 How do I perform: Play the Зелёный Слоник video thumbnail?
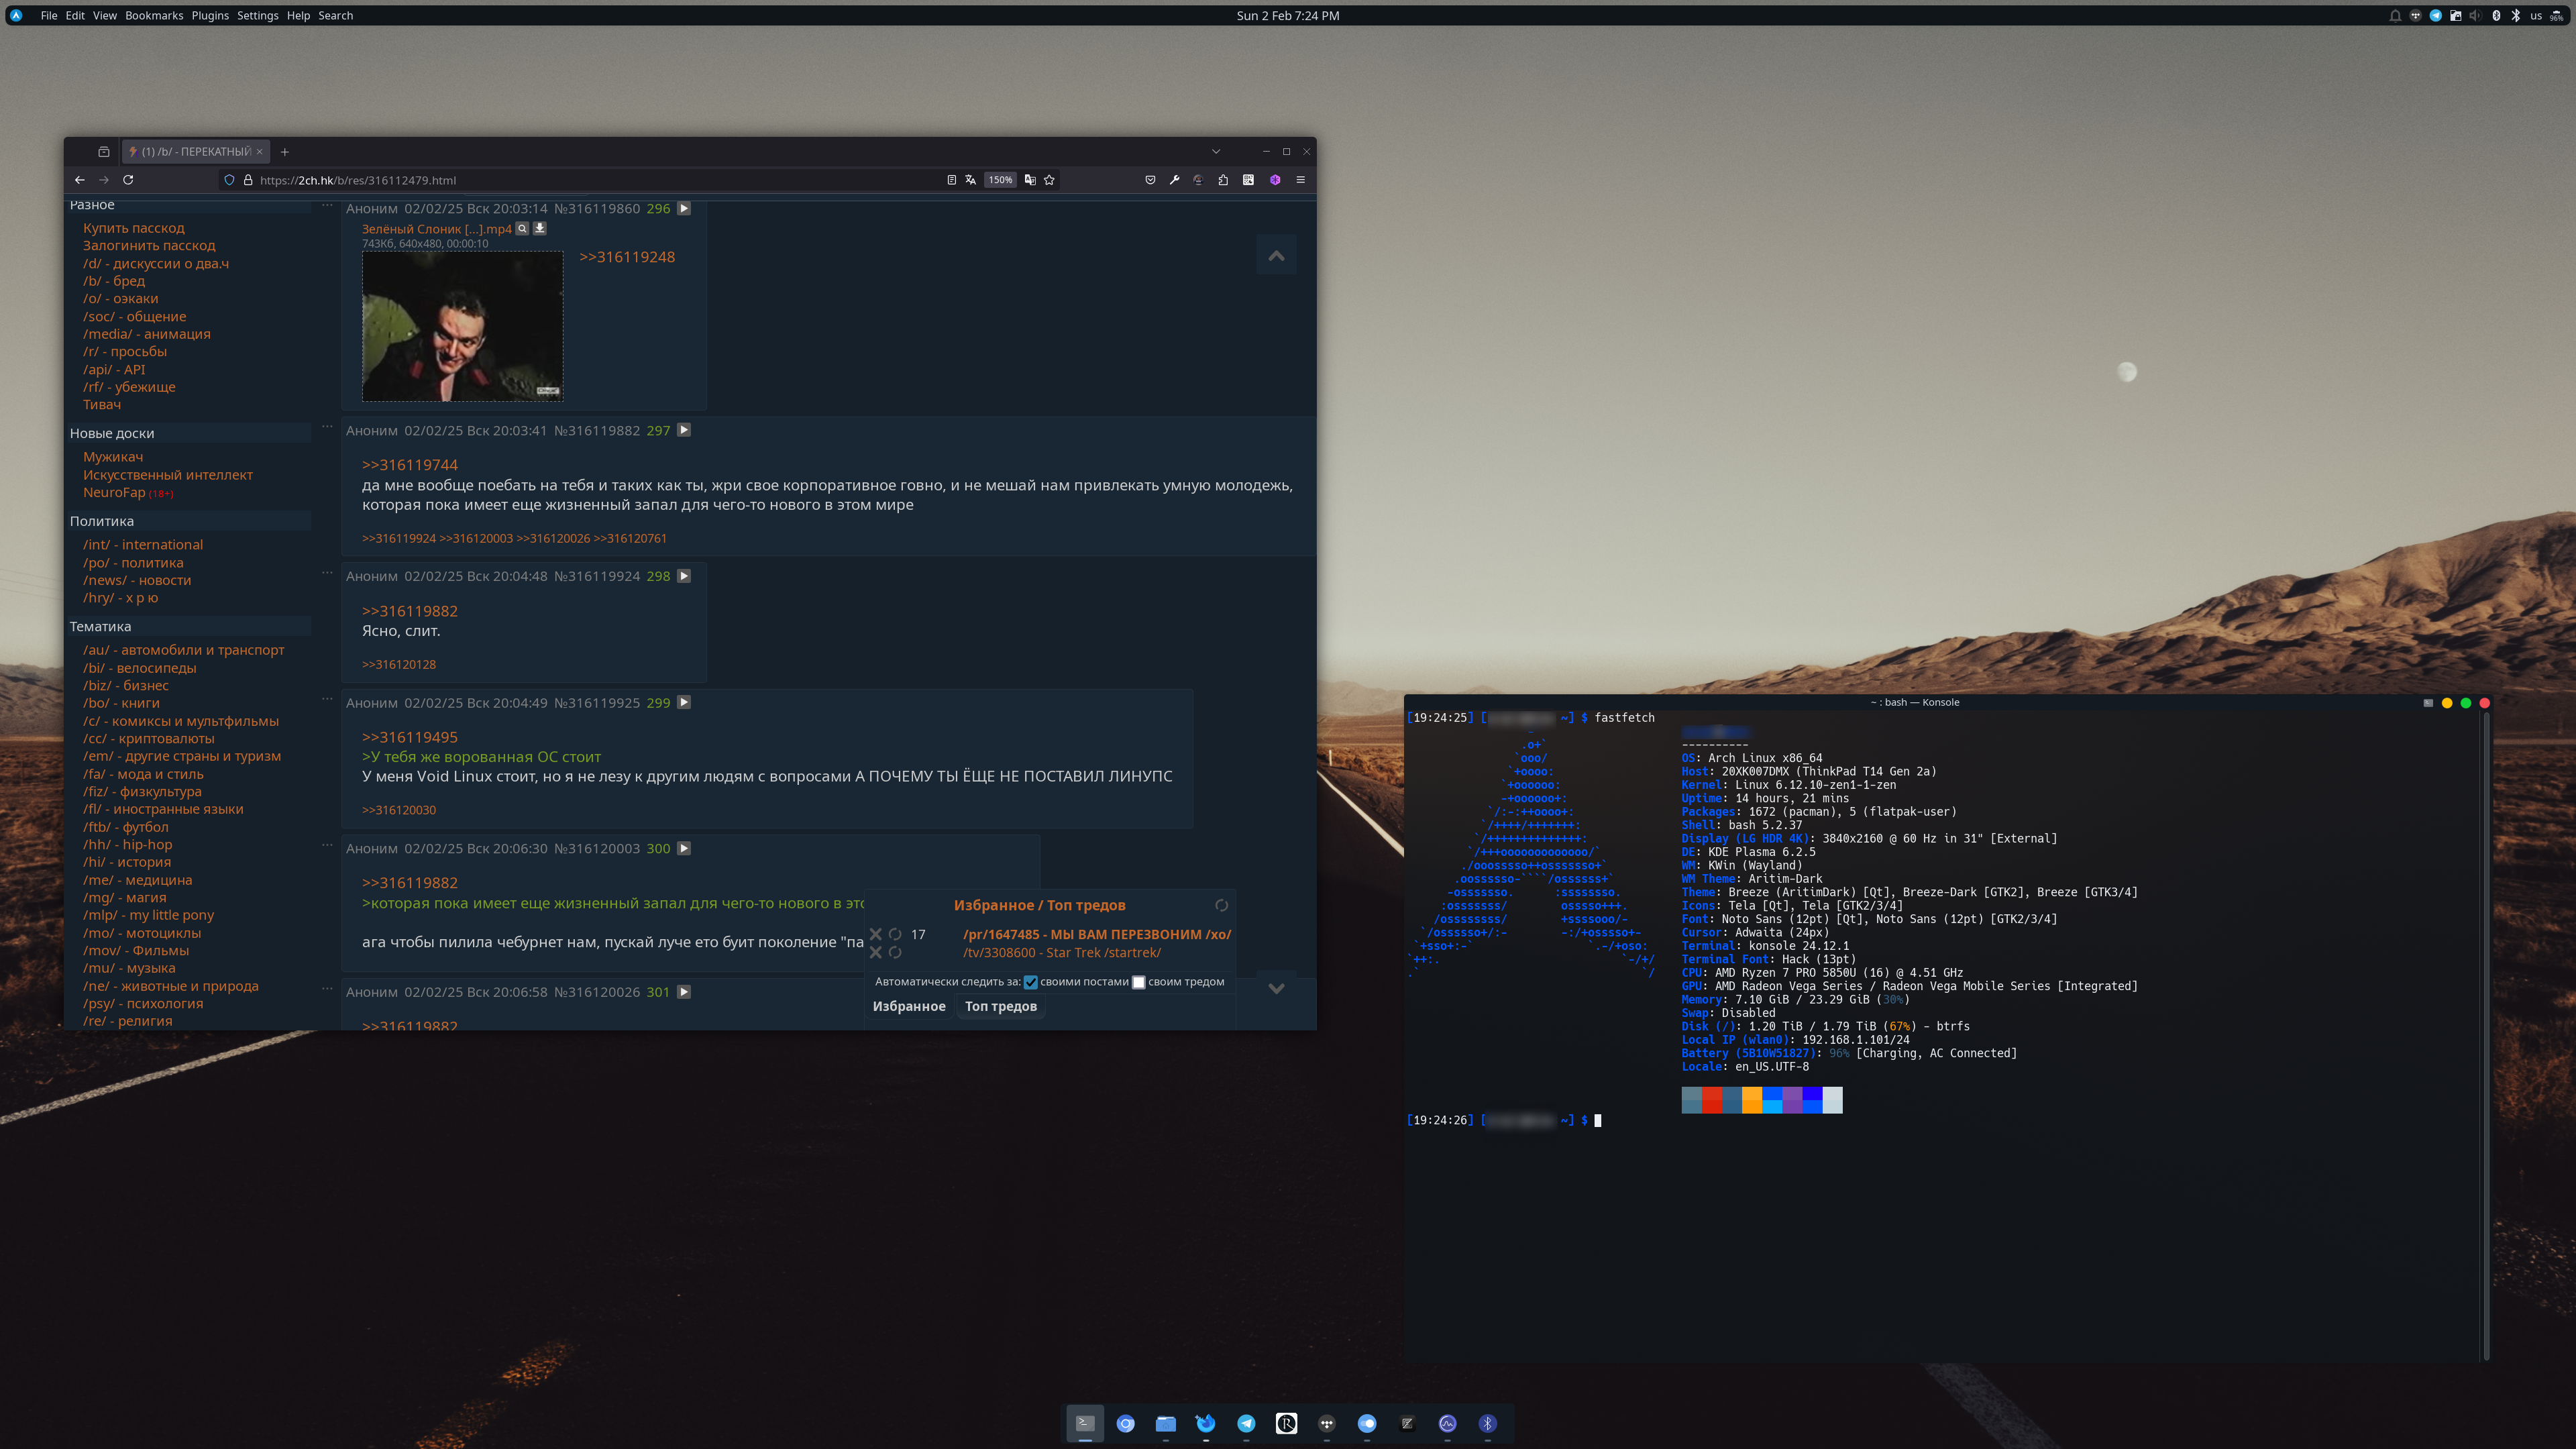pyautogui.click(x=462, y=326)
